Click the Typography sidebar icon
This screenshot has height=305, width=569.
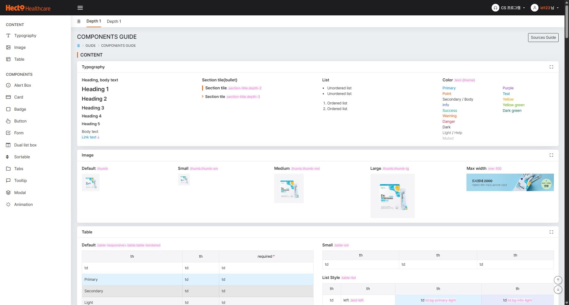click(8, 35)
